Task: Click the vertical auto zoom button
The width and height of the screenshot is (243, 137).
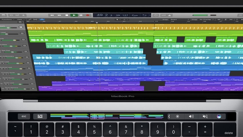Action: 226,19
